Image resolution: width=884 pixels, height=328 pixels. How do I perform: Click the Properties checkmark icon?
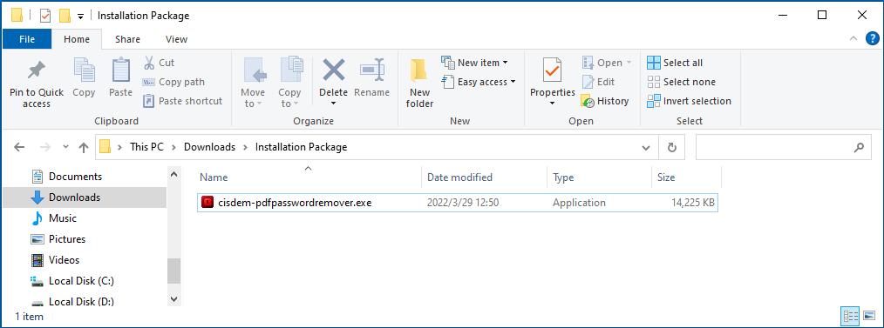[x=552, y=70]
